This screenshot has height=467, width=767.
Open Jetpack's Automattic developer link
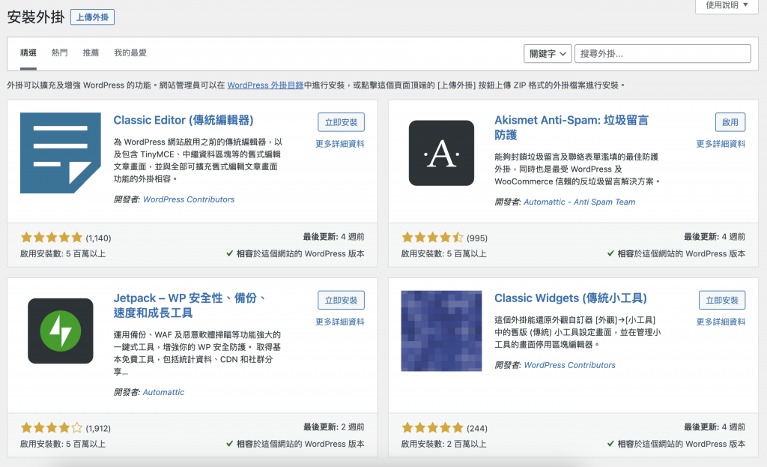pos(163,392)
